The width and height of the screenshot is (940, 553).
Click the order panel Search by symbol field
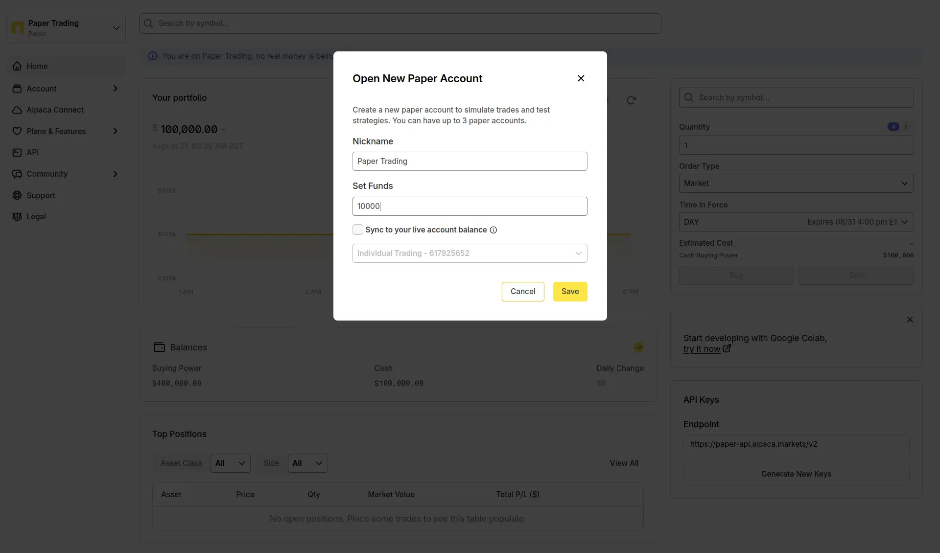[796, 97]
